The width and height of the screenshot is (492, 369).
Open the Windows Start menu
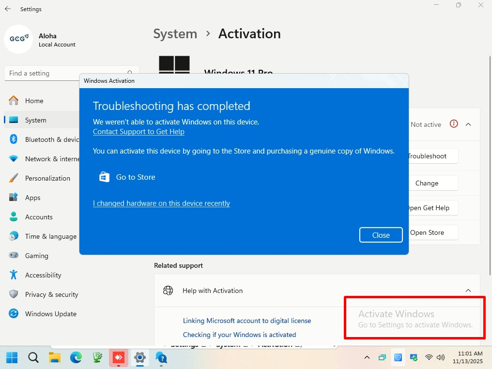click(x=12, y=358)
